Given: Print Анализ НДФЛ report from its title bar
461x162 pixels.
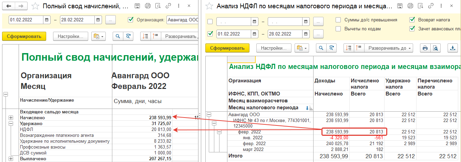Looking at the screenshot, I should coord(410,6).
